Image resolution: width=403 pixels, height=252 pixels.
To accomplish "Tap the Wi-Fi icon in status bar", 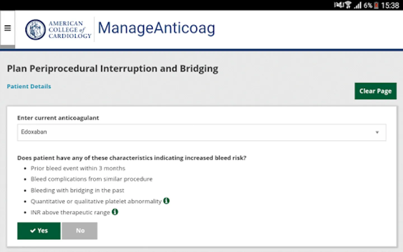I will (348, 5).
